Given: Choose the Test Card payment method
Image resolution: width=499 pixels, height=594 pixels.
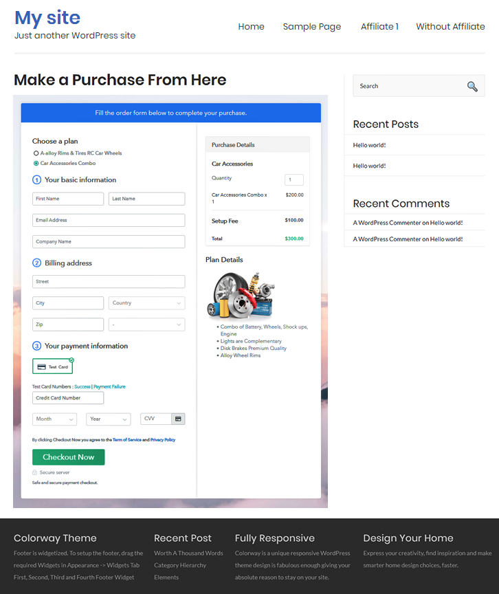Looking at the screenshot, I should pos(52,366).
